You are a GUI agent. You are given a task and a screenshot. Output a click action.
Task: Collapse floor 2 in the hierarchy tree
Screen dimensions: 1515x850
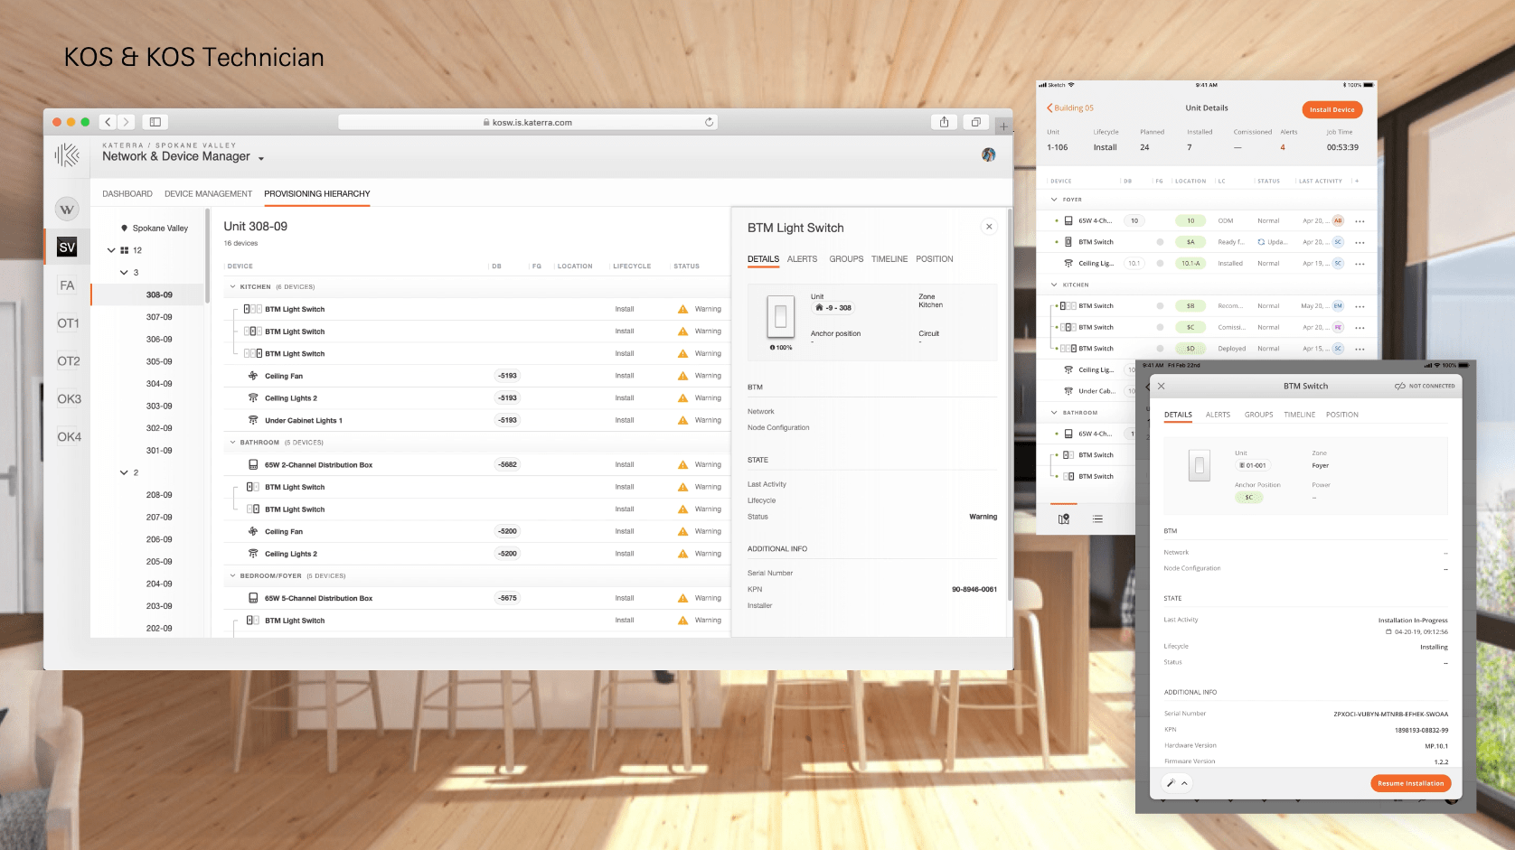(x=124, y=473)
